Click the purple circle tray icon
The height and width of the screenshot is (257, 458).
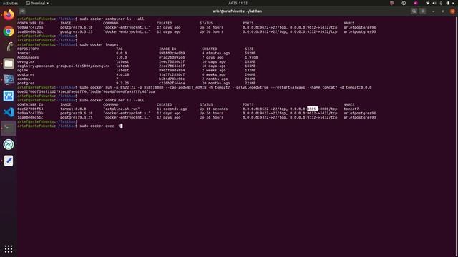click(416, 3)
